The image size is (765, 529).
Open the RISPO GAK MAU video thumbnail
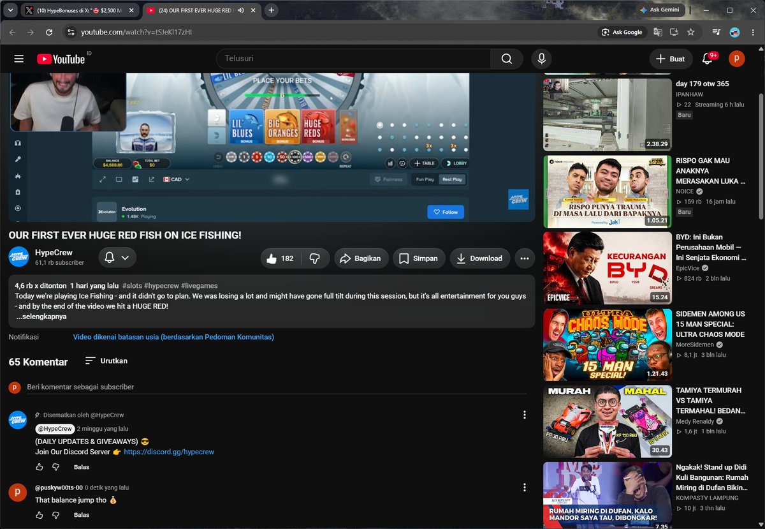[608, 191]
